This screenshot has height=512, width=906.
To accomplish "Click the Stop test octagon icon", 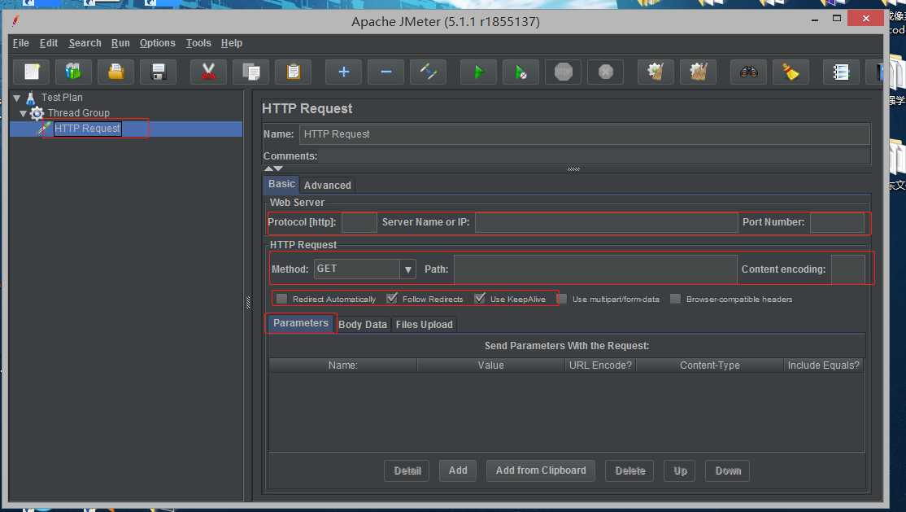I will [x=564, y=72].
